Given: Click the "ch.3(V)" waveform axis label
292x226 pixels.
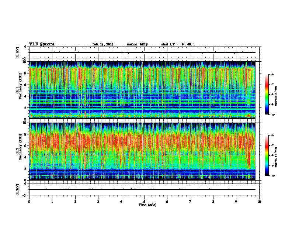Looking at the screenshot, I should click(x=18, y=189).
